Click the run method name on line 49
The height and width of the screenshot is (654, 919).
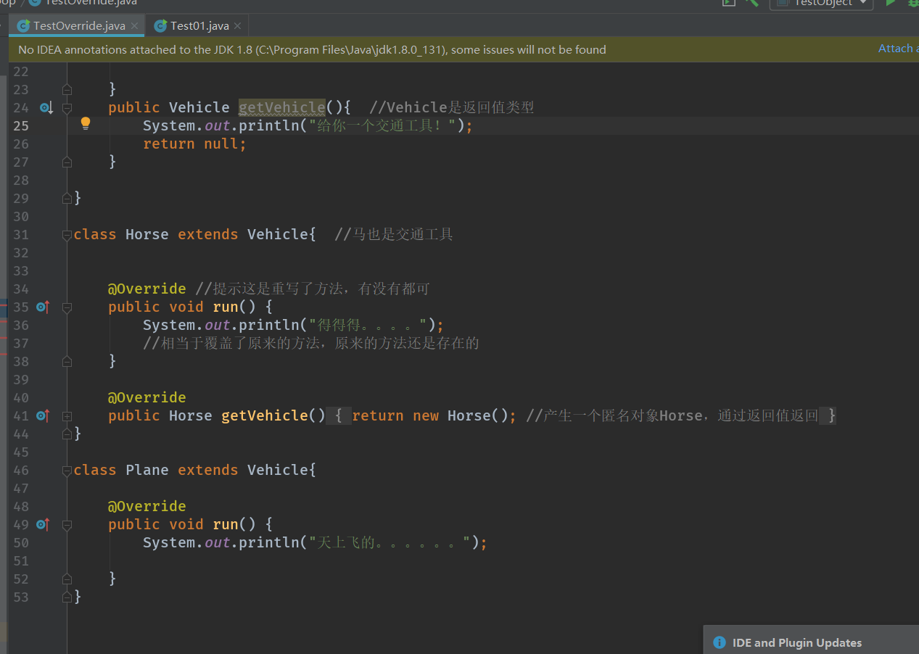226,525
